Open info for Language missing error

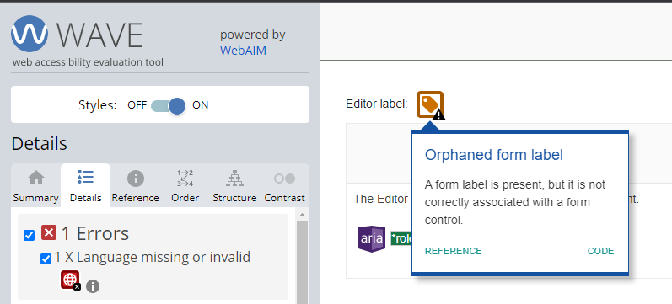click(x=93, y=286)
